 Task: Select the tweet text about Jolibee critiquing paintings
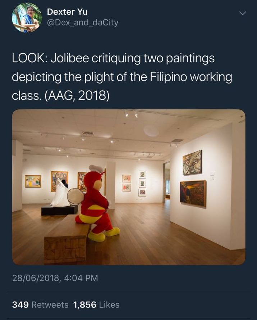[x=122, y=77]
